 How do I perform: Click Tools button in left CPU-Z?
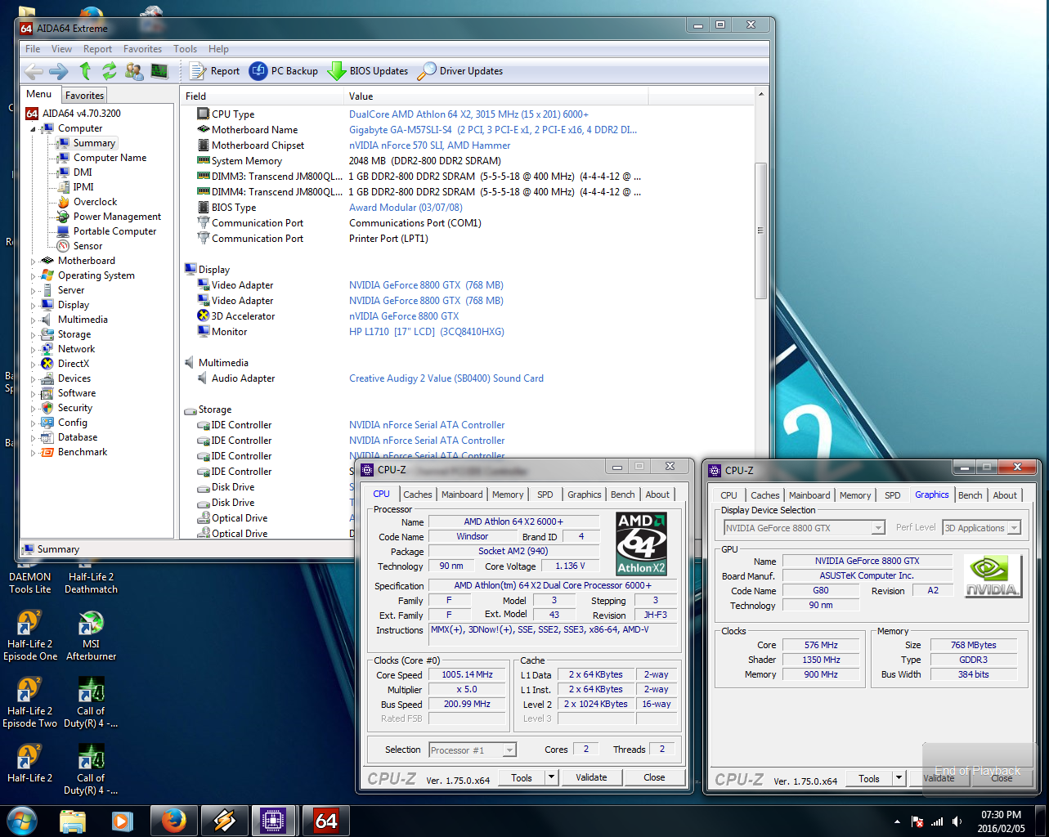(x=522, y=778)
